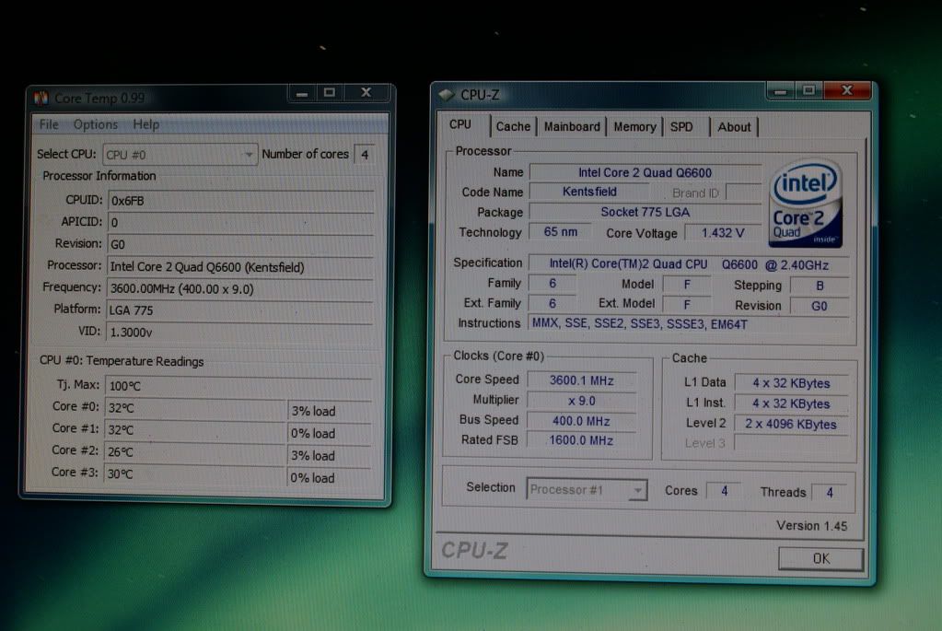Image resolution: width=942 pixels, height=631 pixels.
Task: Click the Ext. Family value 6
Action: (552, 303)
